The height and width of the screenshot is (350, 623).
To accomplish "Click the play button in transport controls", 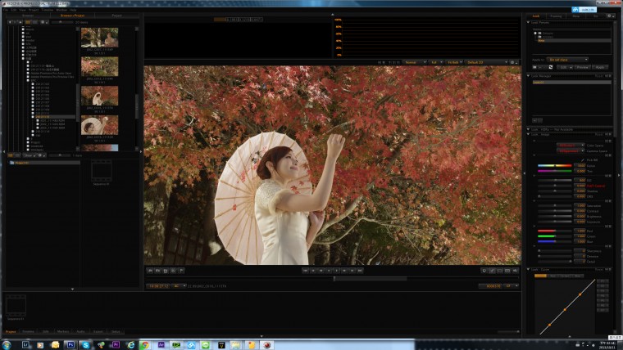I will [336, 270].
